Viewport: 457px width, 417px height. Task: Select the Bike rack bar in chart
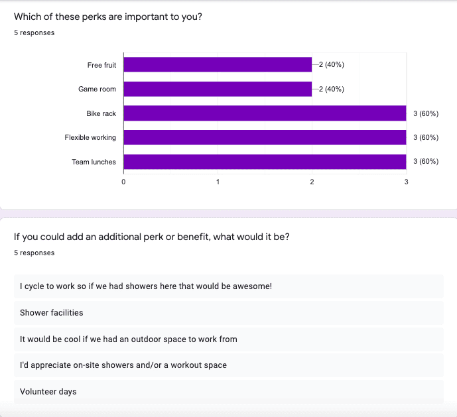click(x=265, y=113)
